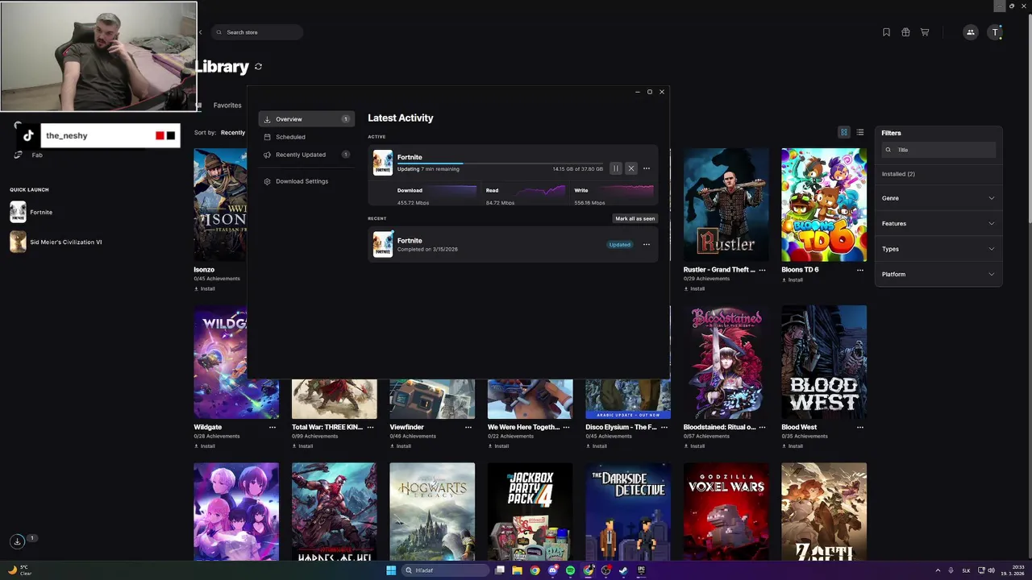Screen dimensions: 1032x580
Task: Open Google Chrome from the taskbar
Action: (x=535, y=570)
